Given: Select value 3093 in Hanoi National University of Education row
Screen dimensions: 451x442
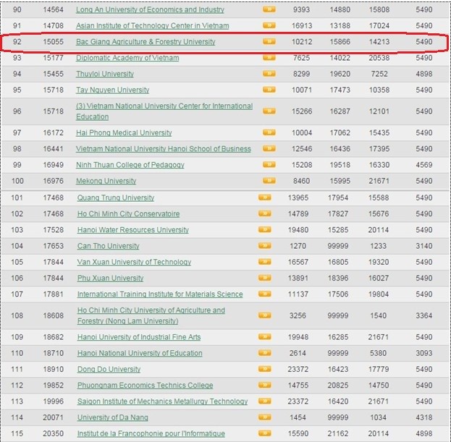Looking at the screenshot, I should click(424, 353).
